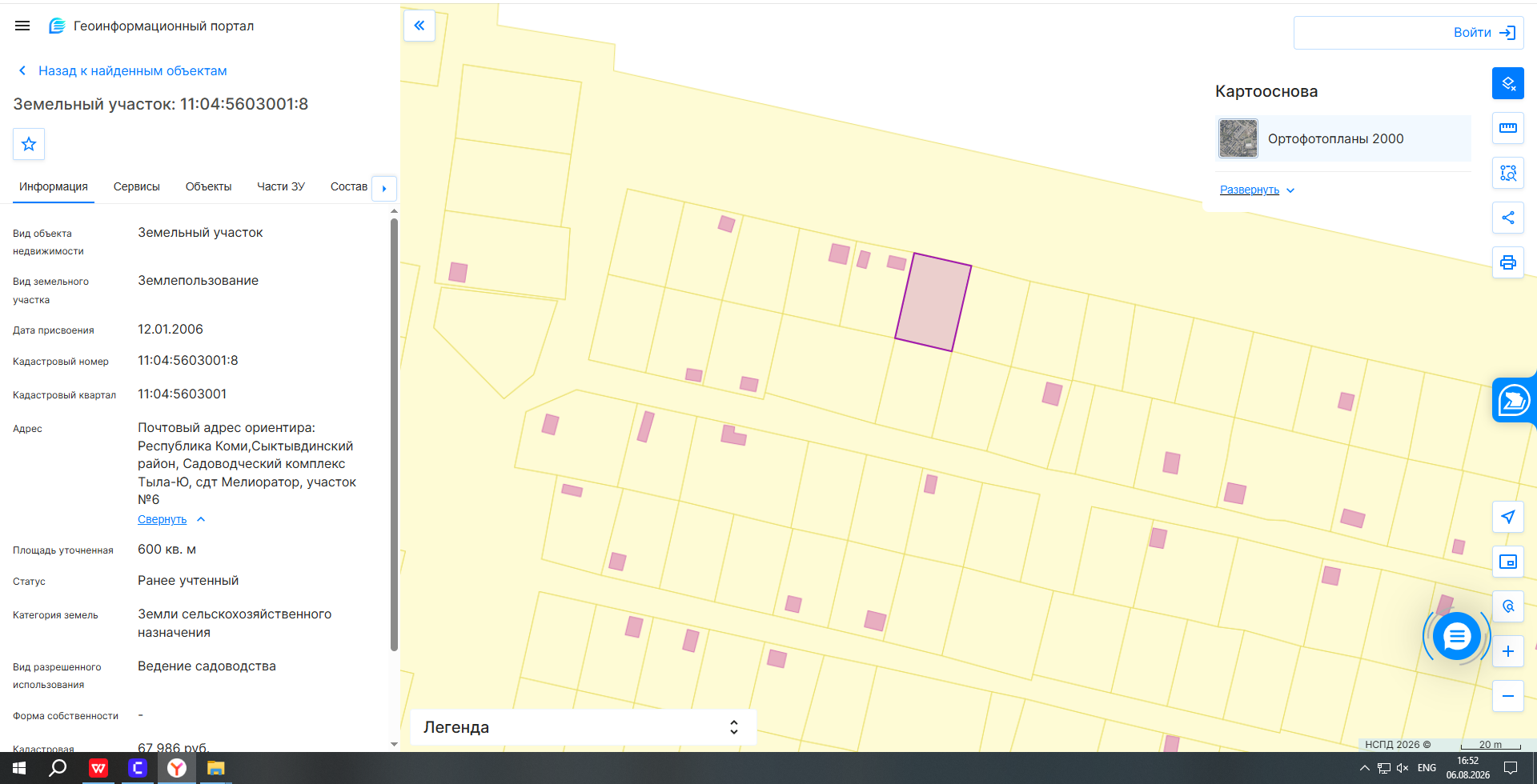Activate the area search selection tool
Screen dimensions: 1537x784
click(x=1508, y=173)
